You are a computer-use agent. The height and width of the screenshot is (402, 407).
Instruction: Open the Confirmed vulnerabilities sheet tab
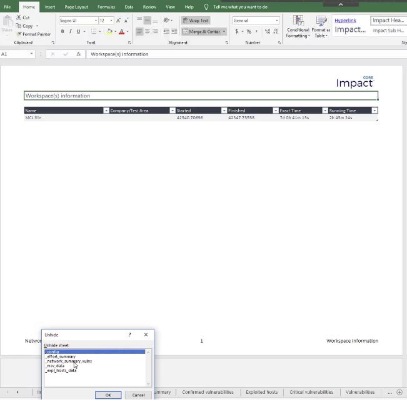click(x=208, y=392)
